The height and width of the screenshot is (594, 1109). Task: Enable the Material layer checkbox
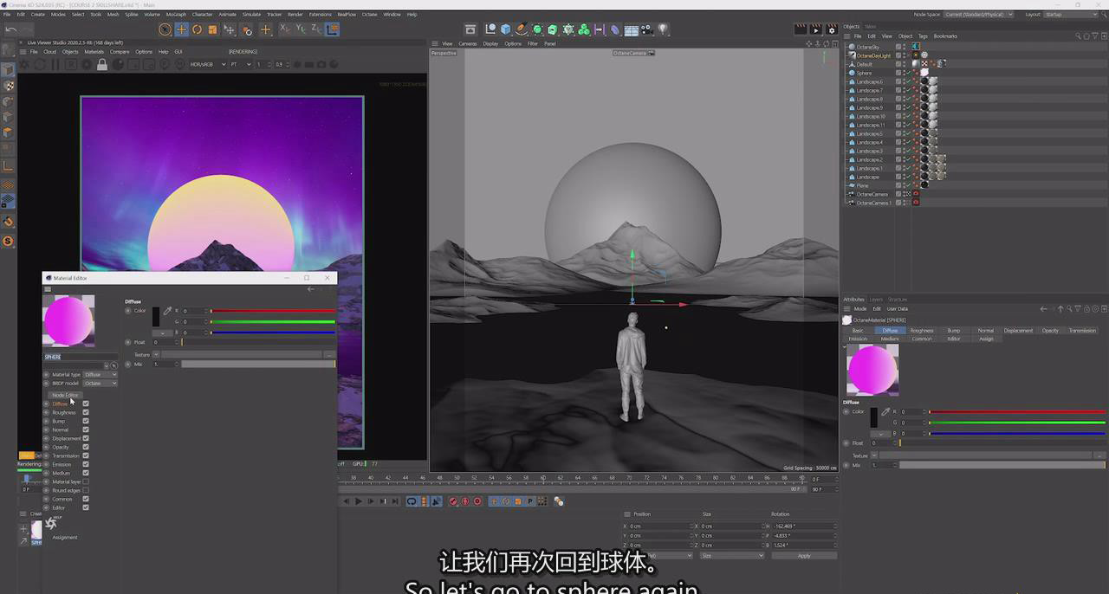pos(86,481)
